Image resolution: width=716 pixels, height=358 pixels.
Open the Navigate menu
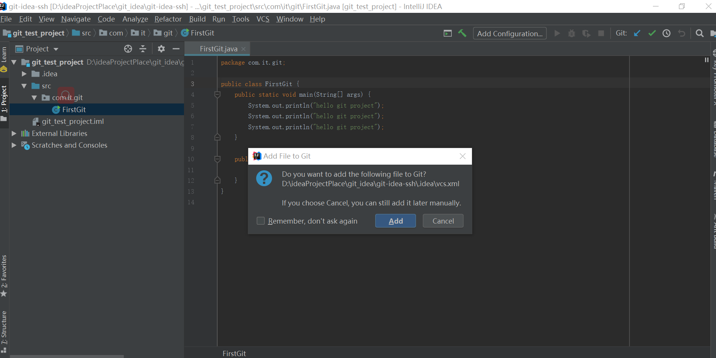(76, 19)
